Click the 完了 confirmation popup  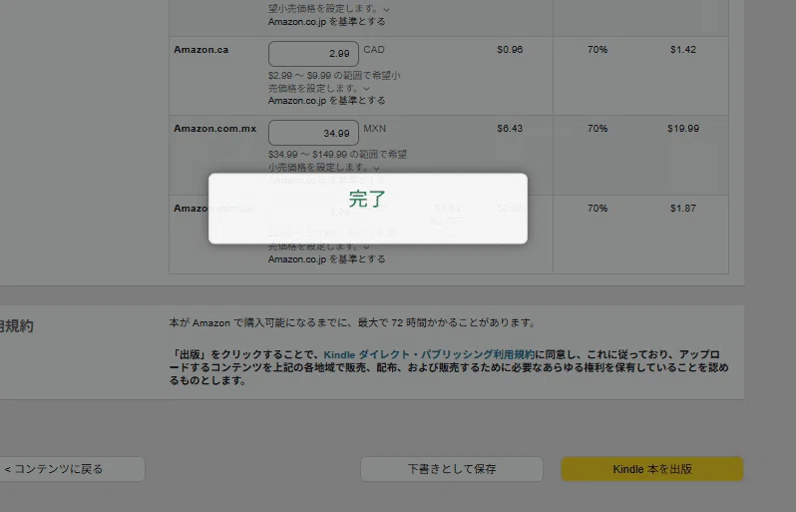coord(368,209)
